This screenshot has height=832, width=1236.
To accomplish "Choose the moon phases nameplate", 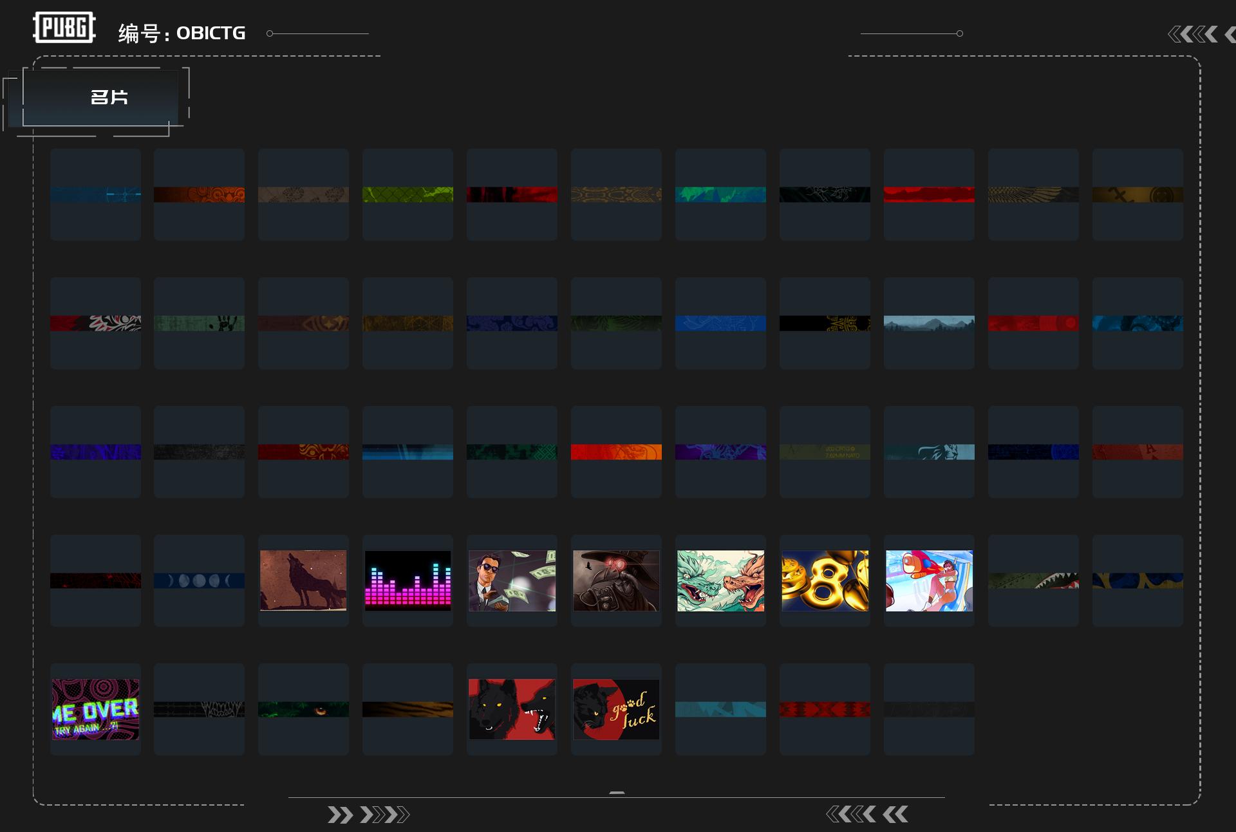I will (x=199, y=580).
